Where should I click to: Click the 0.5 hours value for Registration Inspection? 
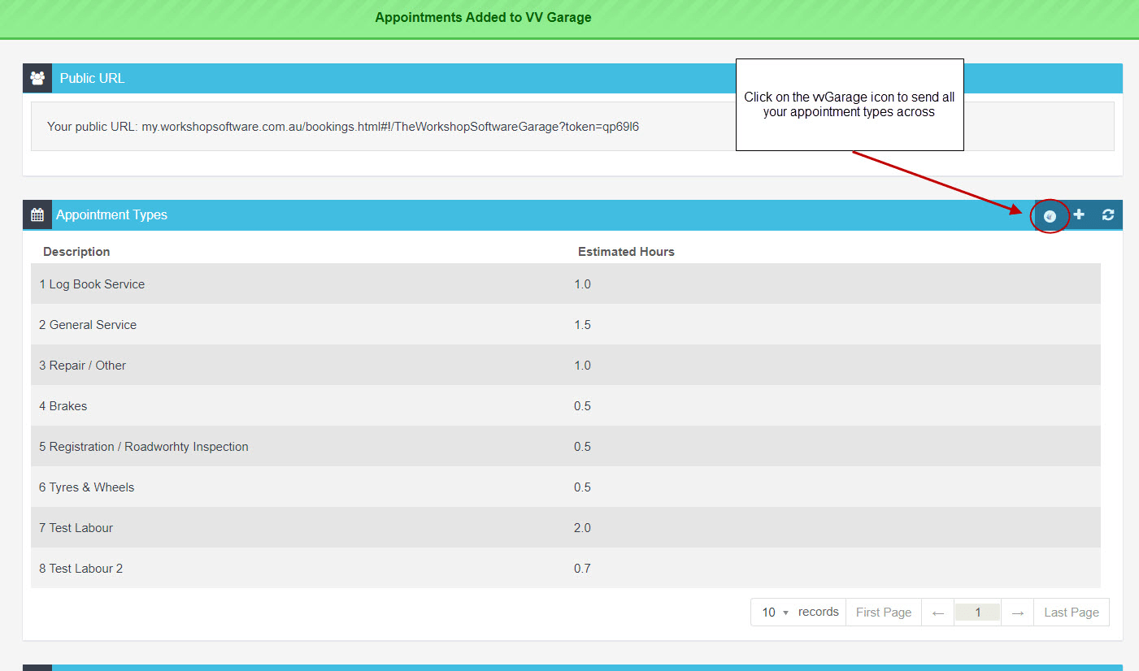point(582,447)
